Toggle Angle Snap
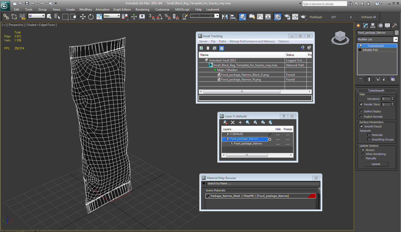 coord(159,17)
